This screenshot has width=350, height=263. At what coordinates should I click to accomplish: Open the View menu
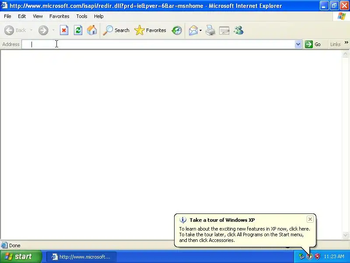(x=38, y=16)
